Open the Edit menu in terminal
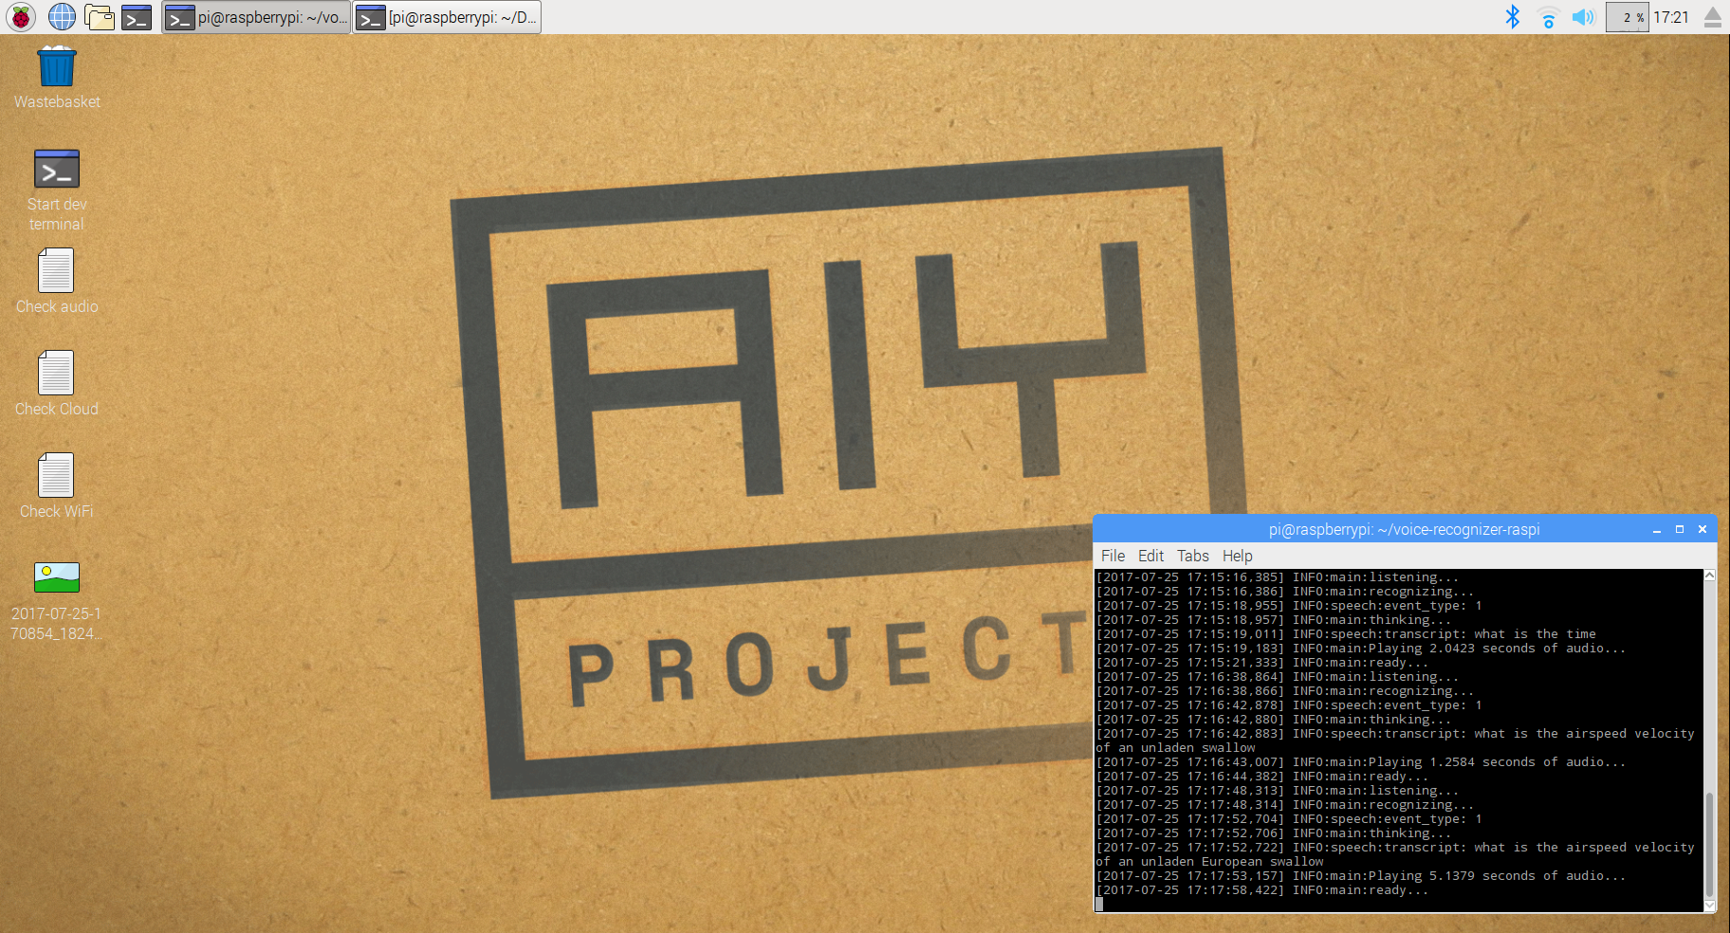 pyautogui.click(x=1150, y=556)
